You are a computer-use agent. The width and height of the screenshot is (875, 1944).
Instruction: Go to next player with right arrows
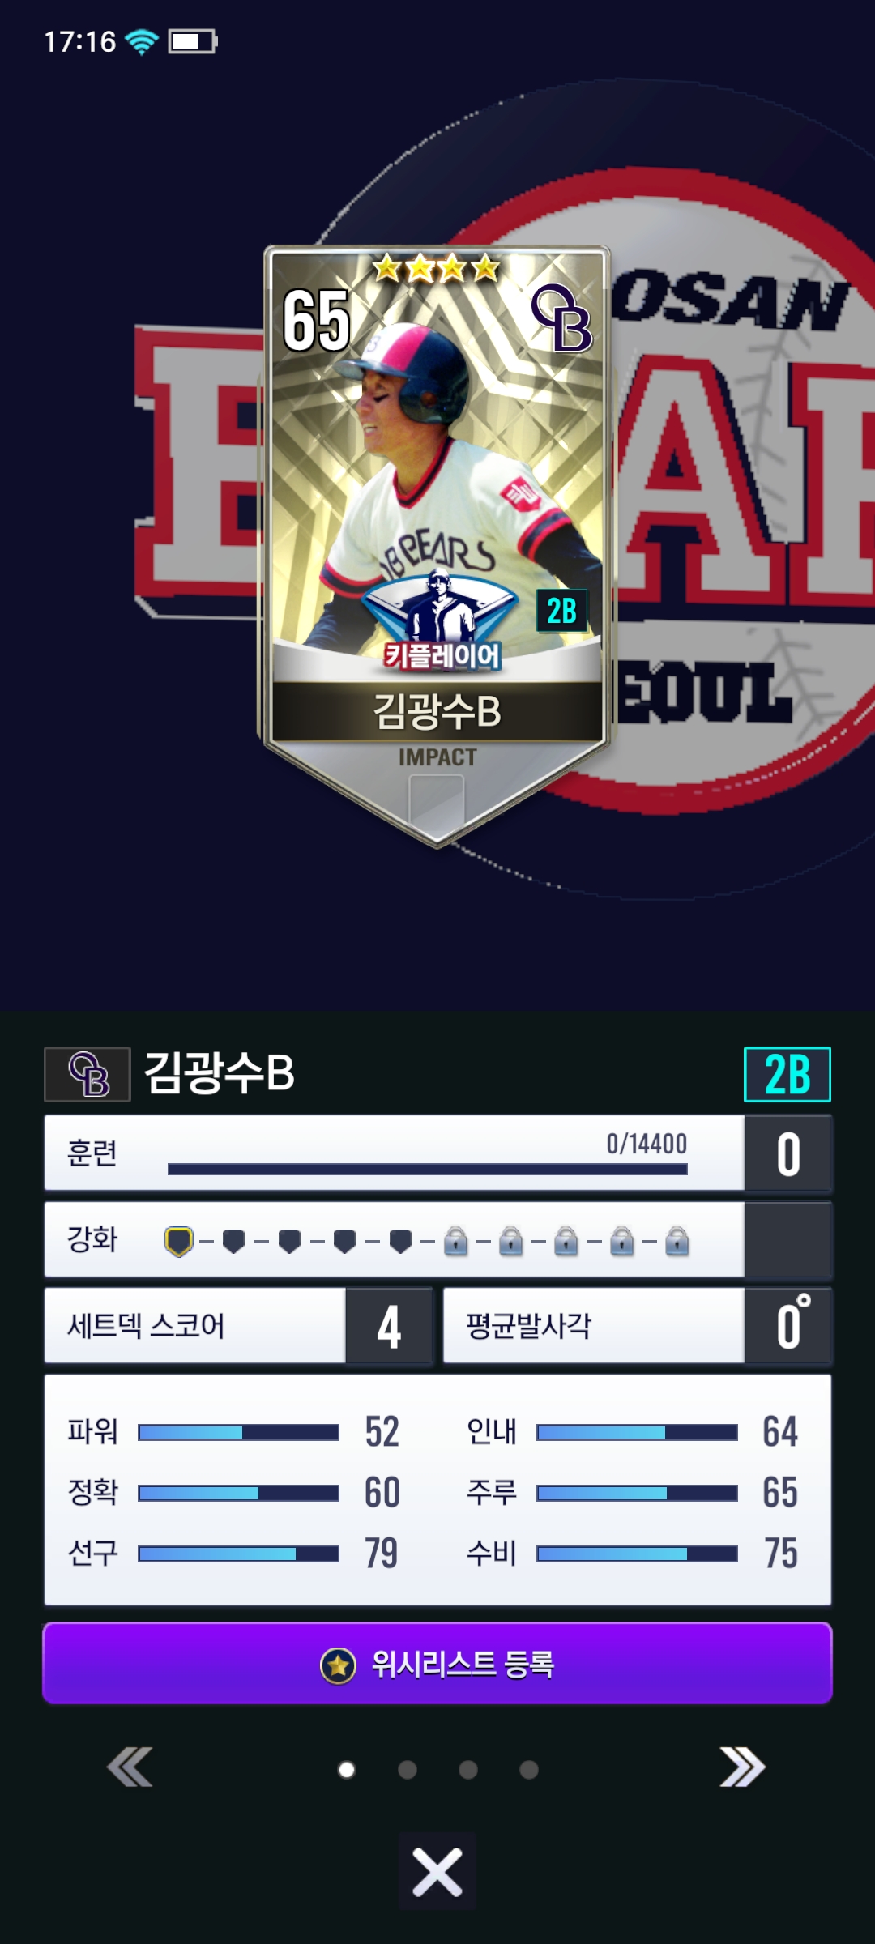point(742,1767)
